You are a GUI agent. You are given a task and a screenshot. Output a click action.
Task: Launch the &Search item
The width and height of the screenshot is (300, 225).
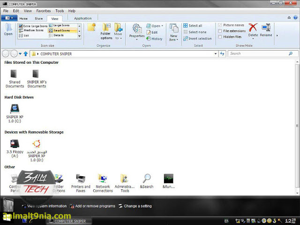coord(147,181)
